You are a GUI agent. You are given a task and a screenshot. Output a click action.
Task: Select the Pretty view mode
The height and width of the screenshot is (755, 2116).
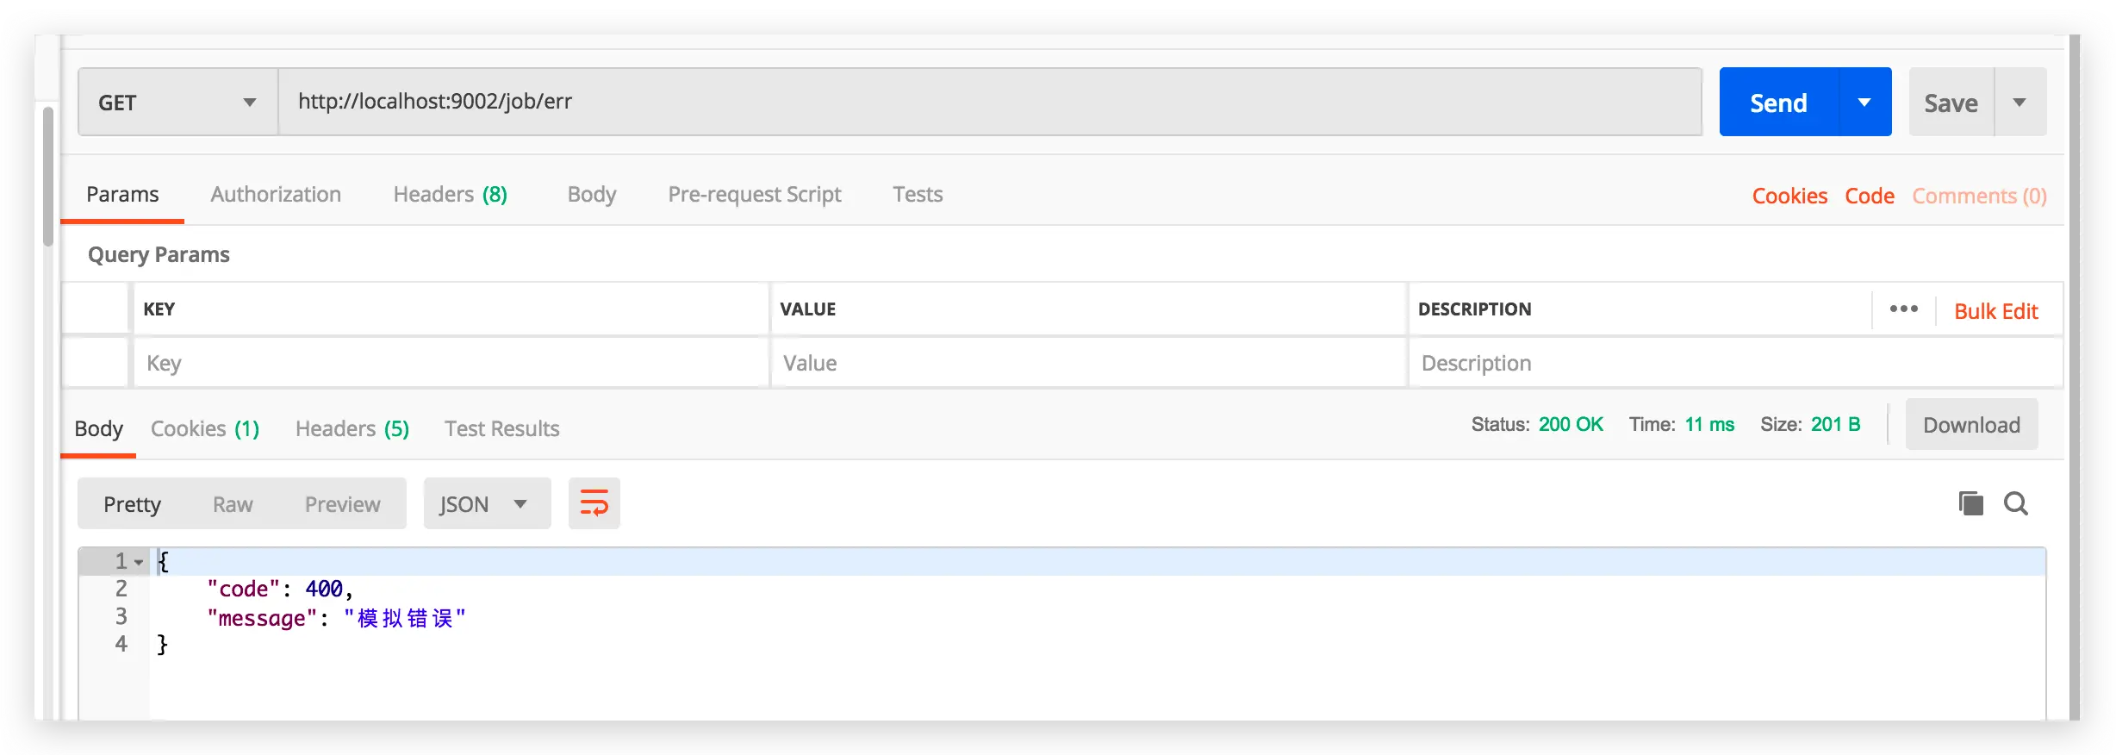(x=132, y=504)
